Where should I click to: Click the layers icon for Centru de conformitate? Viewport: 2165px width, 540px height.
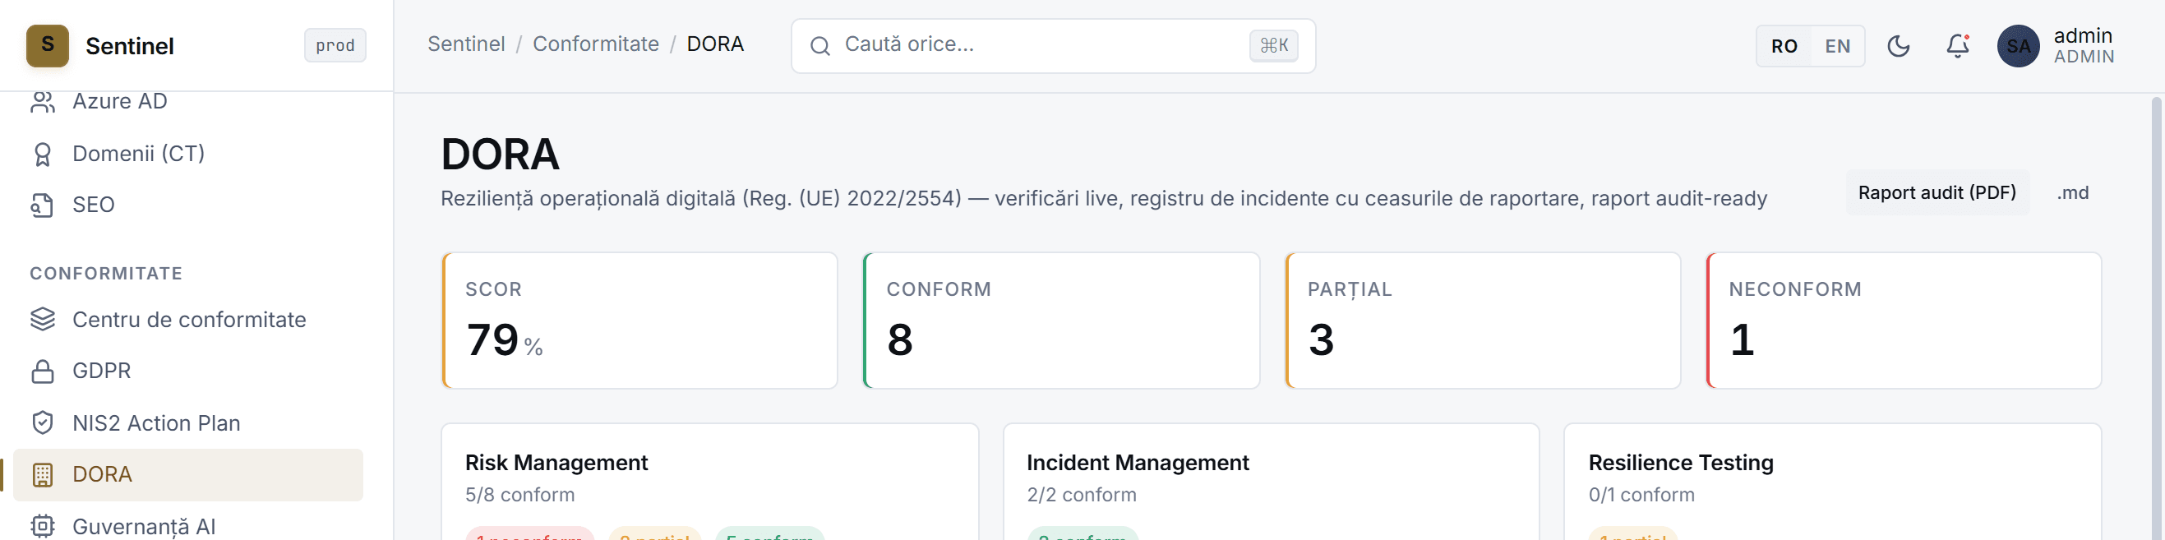coord(42,320)
